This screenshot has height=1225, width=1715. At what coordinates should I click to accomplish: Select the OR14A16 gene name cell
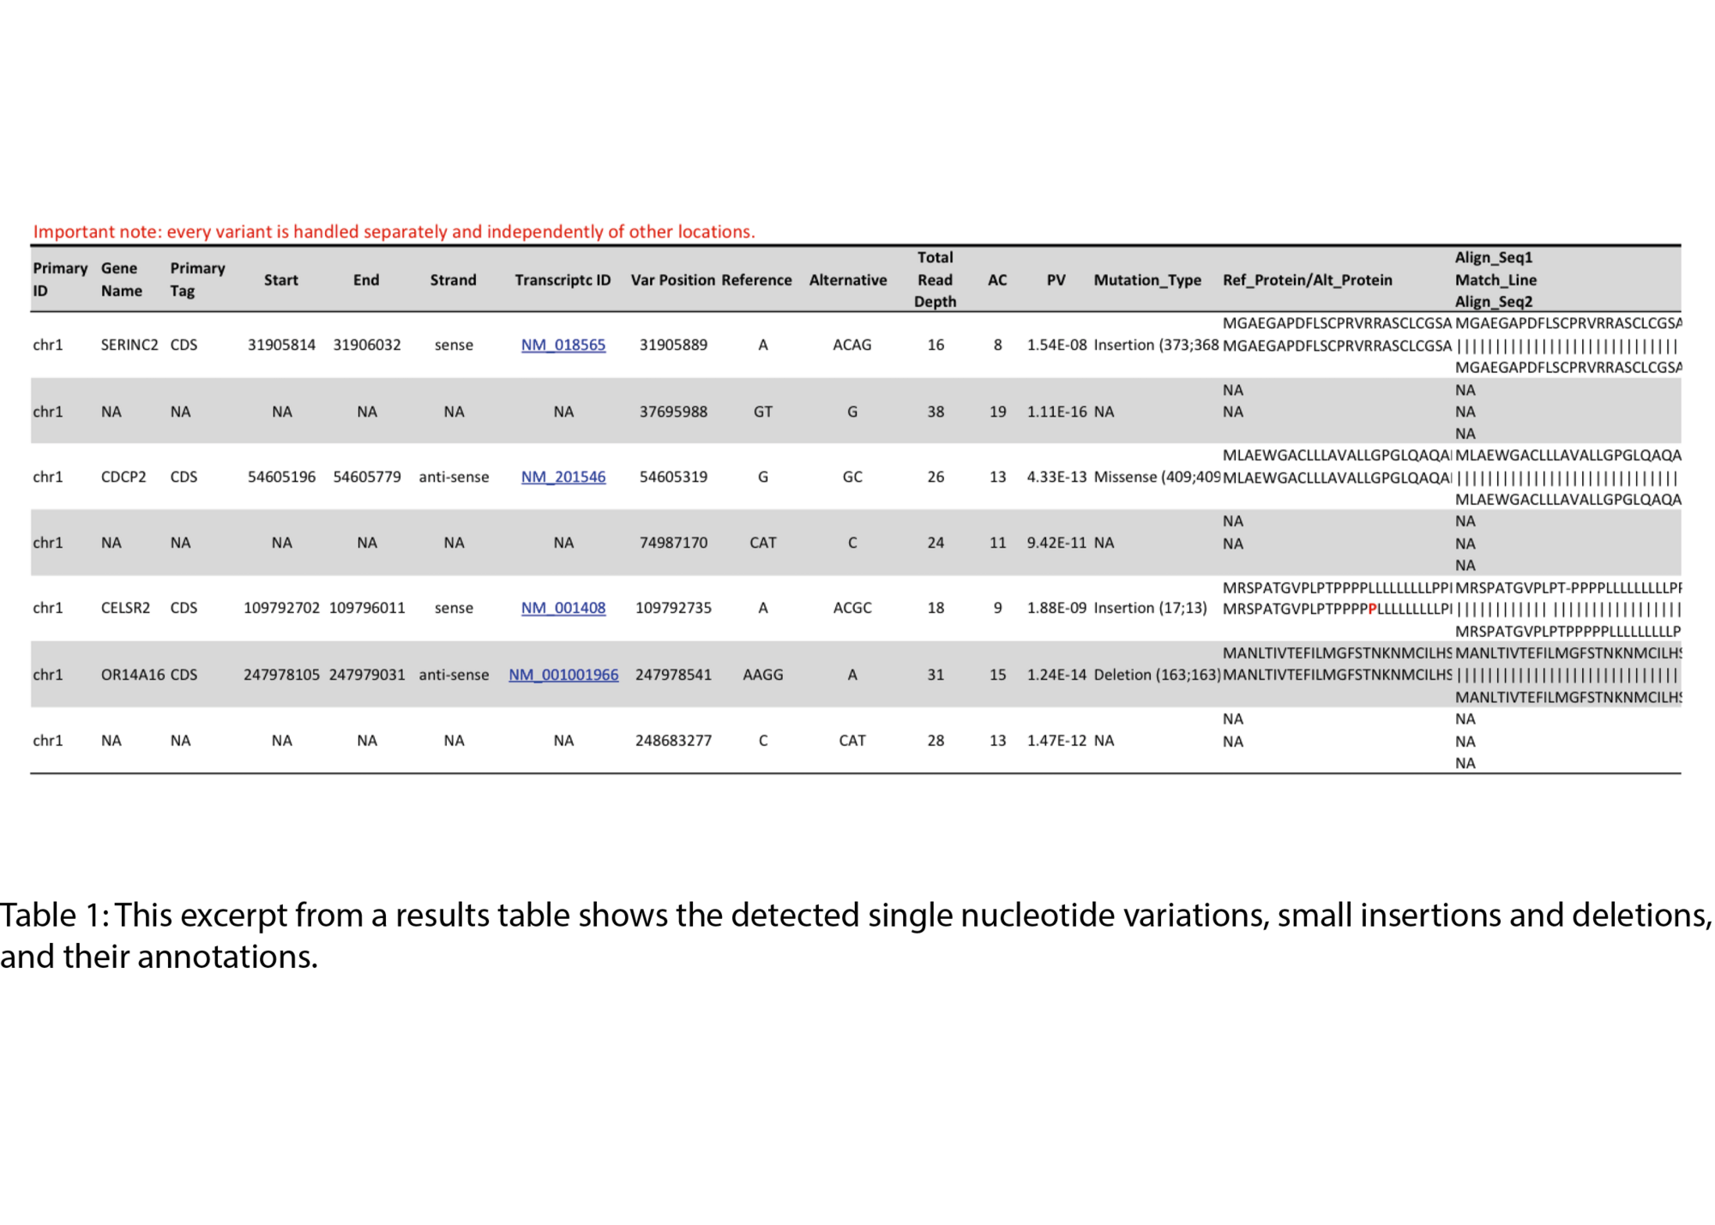pos(132,675)
